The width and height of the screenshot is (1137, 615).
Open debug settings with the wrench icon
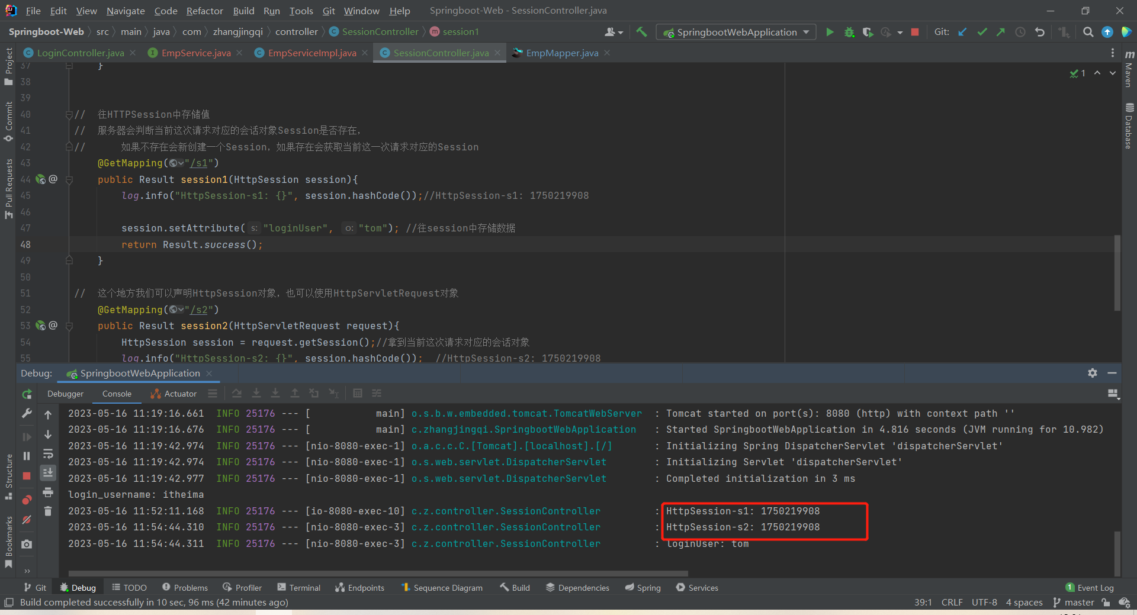pos(27,414)
